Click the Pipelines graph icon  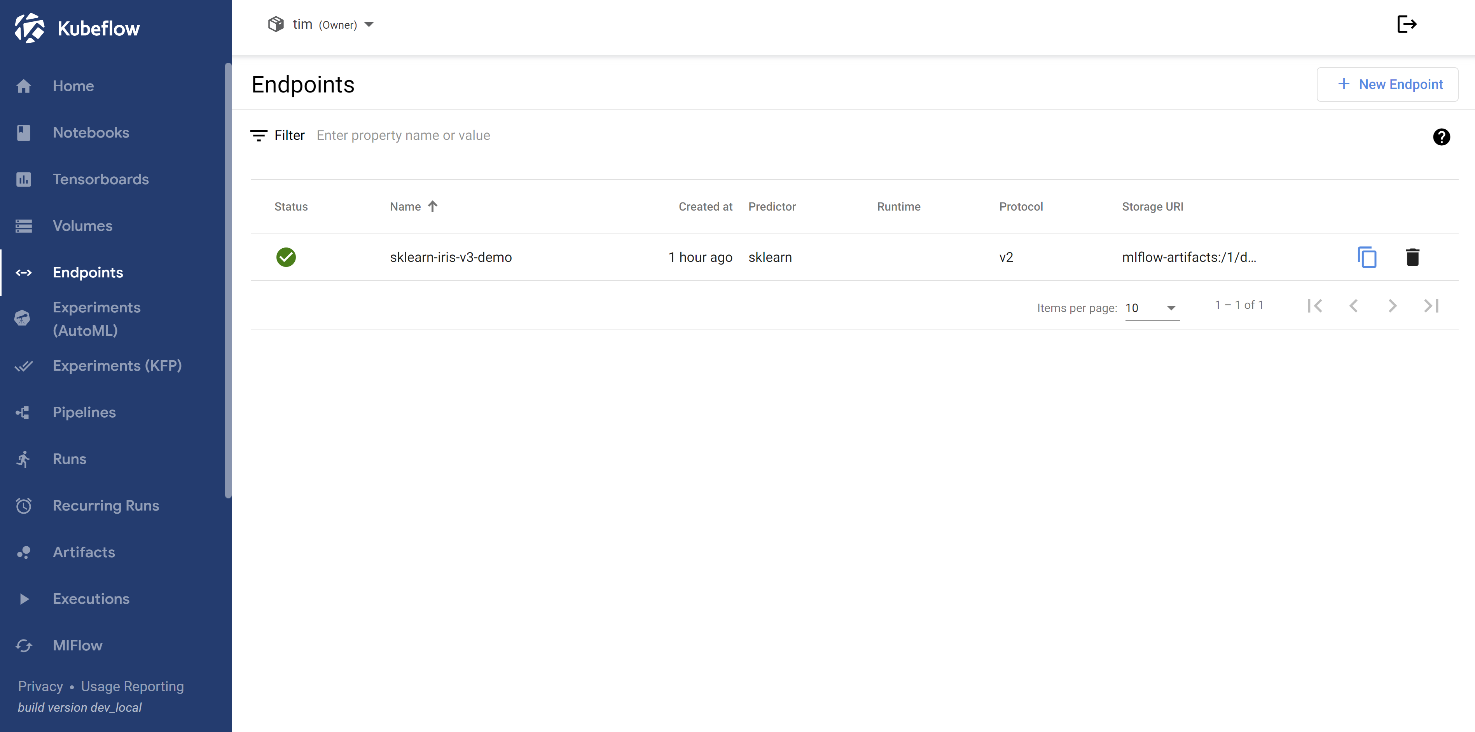tap(23, 413)
